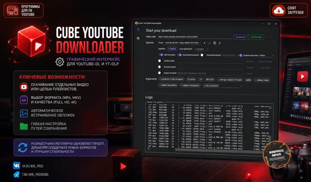311x182 pixels.
Task: Open Settings via sidebar gear icon
Action: pos(138,38)
